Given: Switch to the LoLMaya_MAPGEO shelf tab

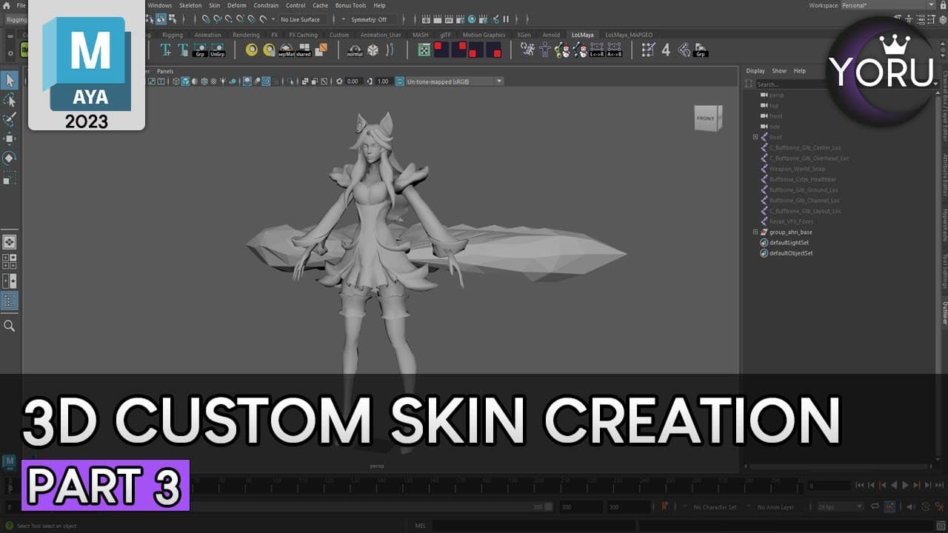Looking at the screenshot, I should click(x=629, y=35).
